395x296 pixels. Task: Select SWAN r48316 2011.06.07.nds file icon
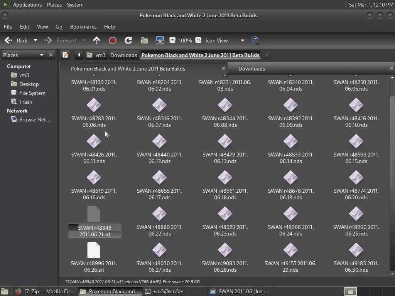click(159, 105)
